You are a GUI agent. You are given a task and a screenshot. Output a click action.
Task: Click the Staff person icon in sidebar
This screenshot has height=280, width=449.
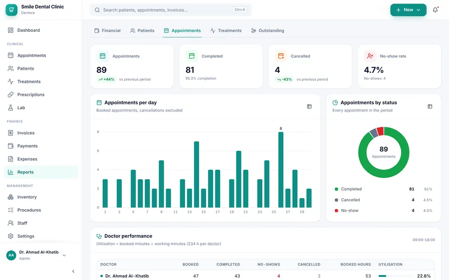[10, 223]
